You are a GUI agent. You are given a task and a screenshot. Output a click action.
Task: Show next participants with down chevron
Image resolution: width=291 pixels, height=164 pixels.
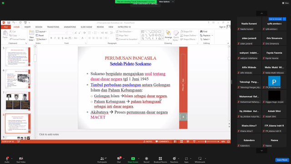(x=262, y=151)
